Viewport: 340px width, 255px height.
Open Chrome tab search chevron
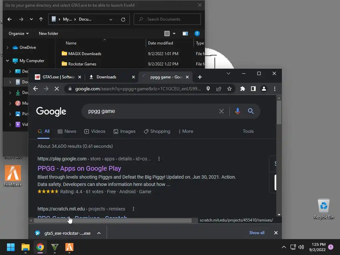228,73
